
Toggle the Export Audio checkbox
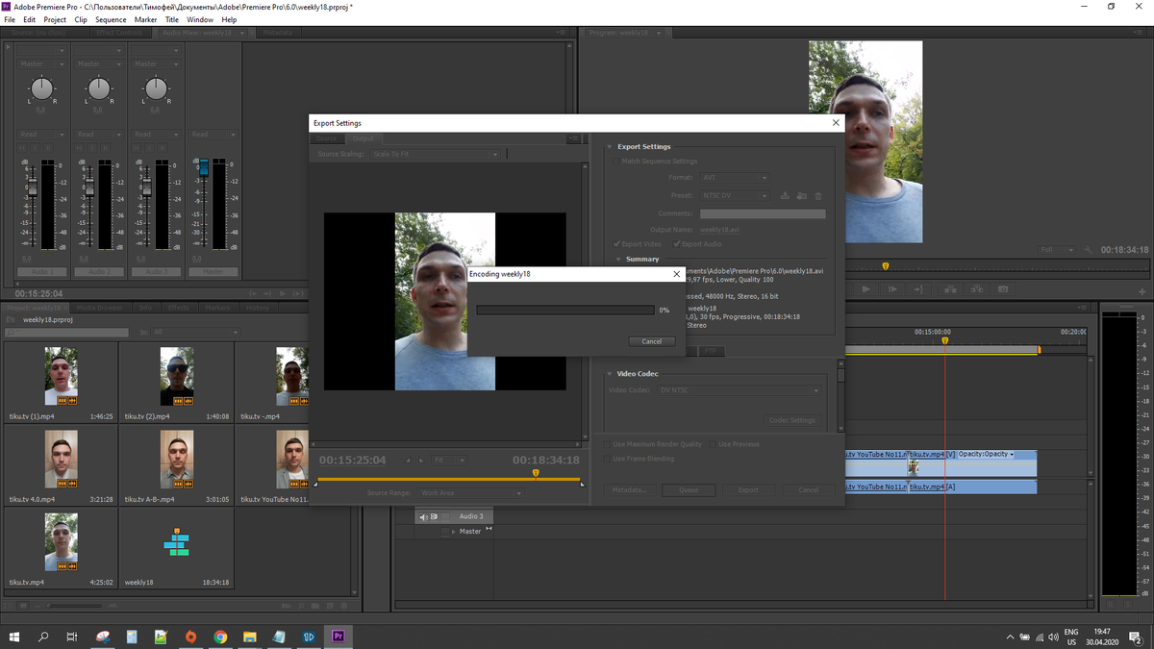(677, 244)
